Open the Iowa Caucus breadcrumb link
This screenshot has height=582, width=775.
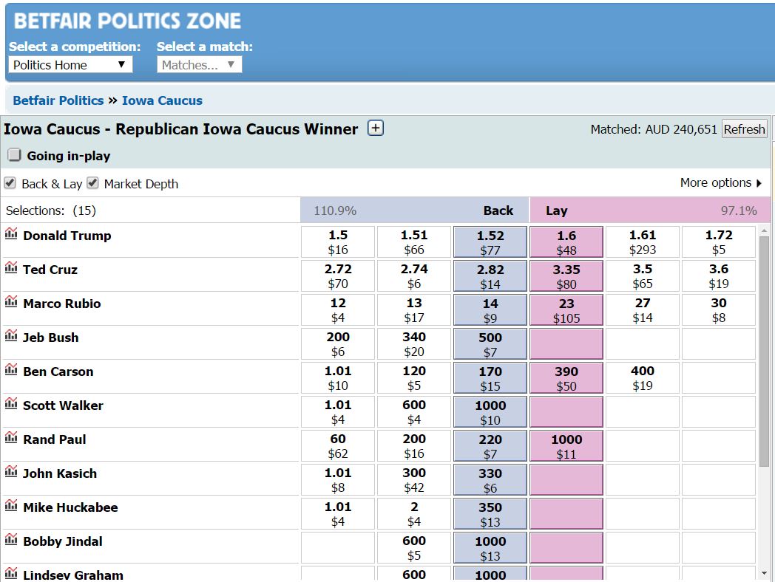pyautogui.click(x=162, y=100)
